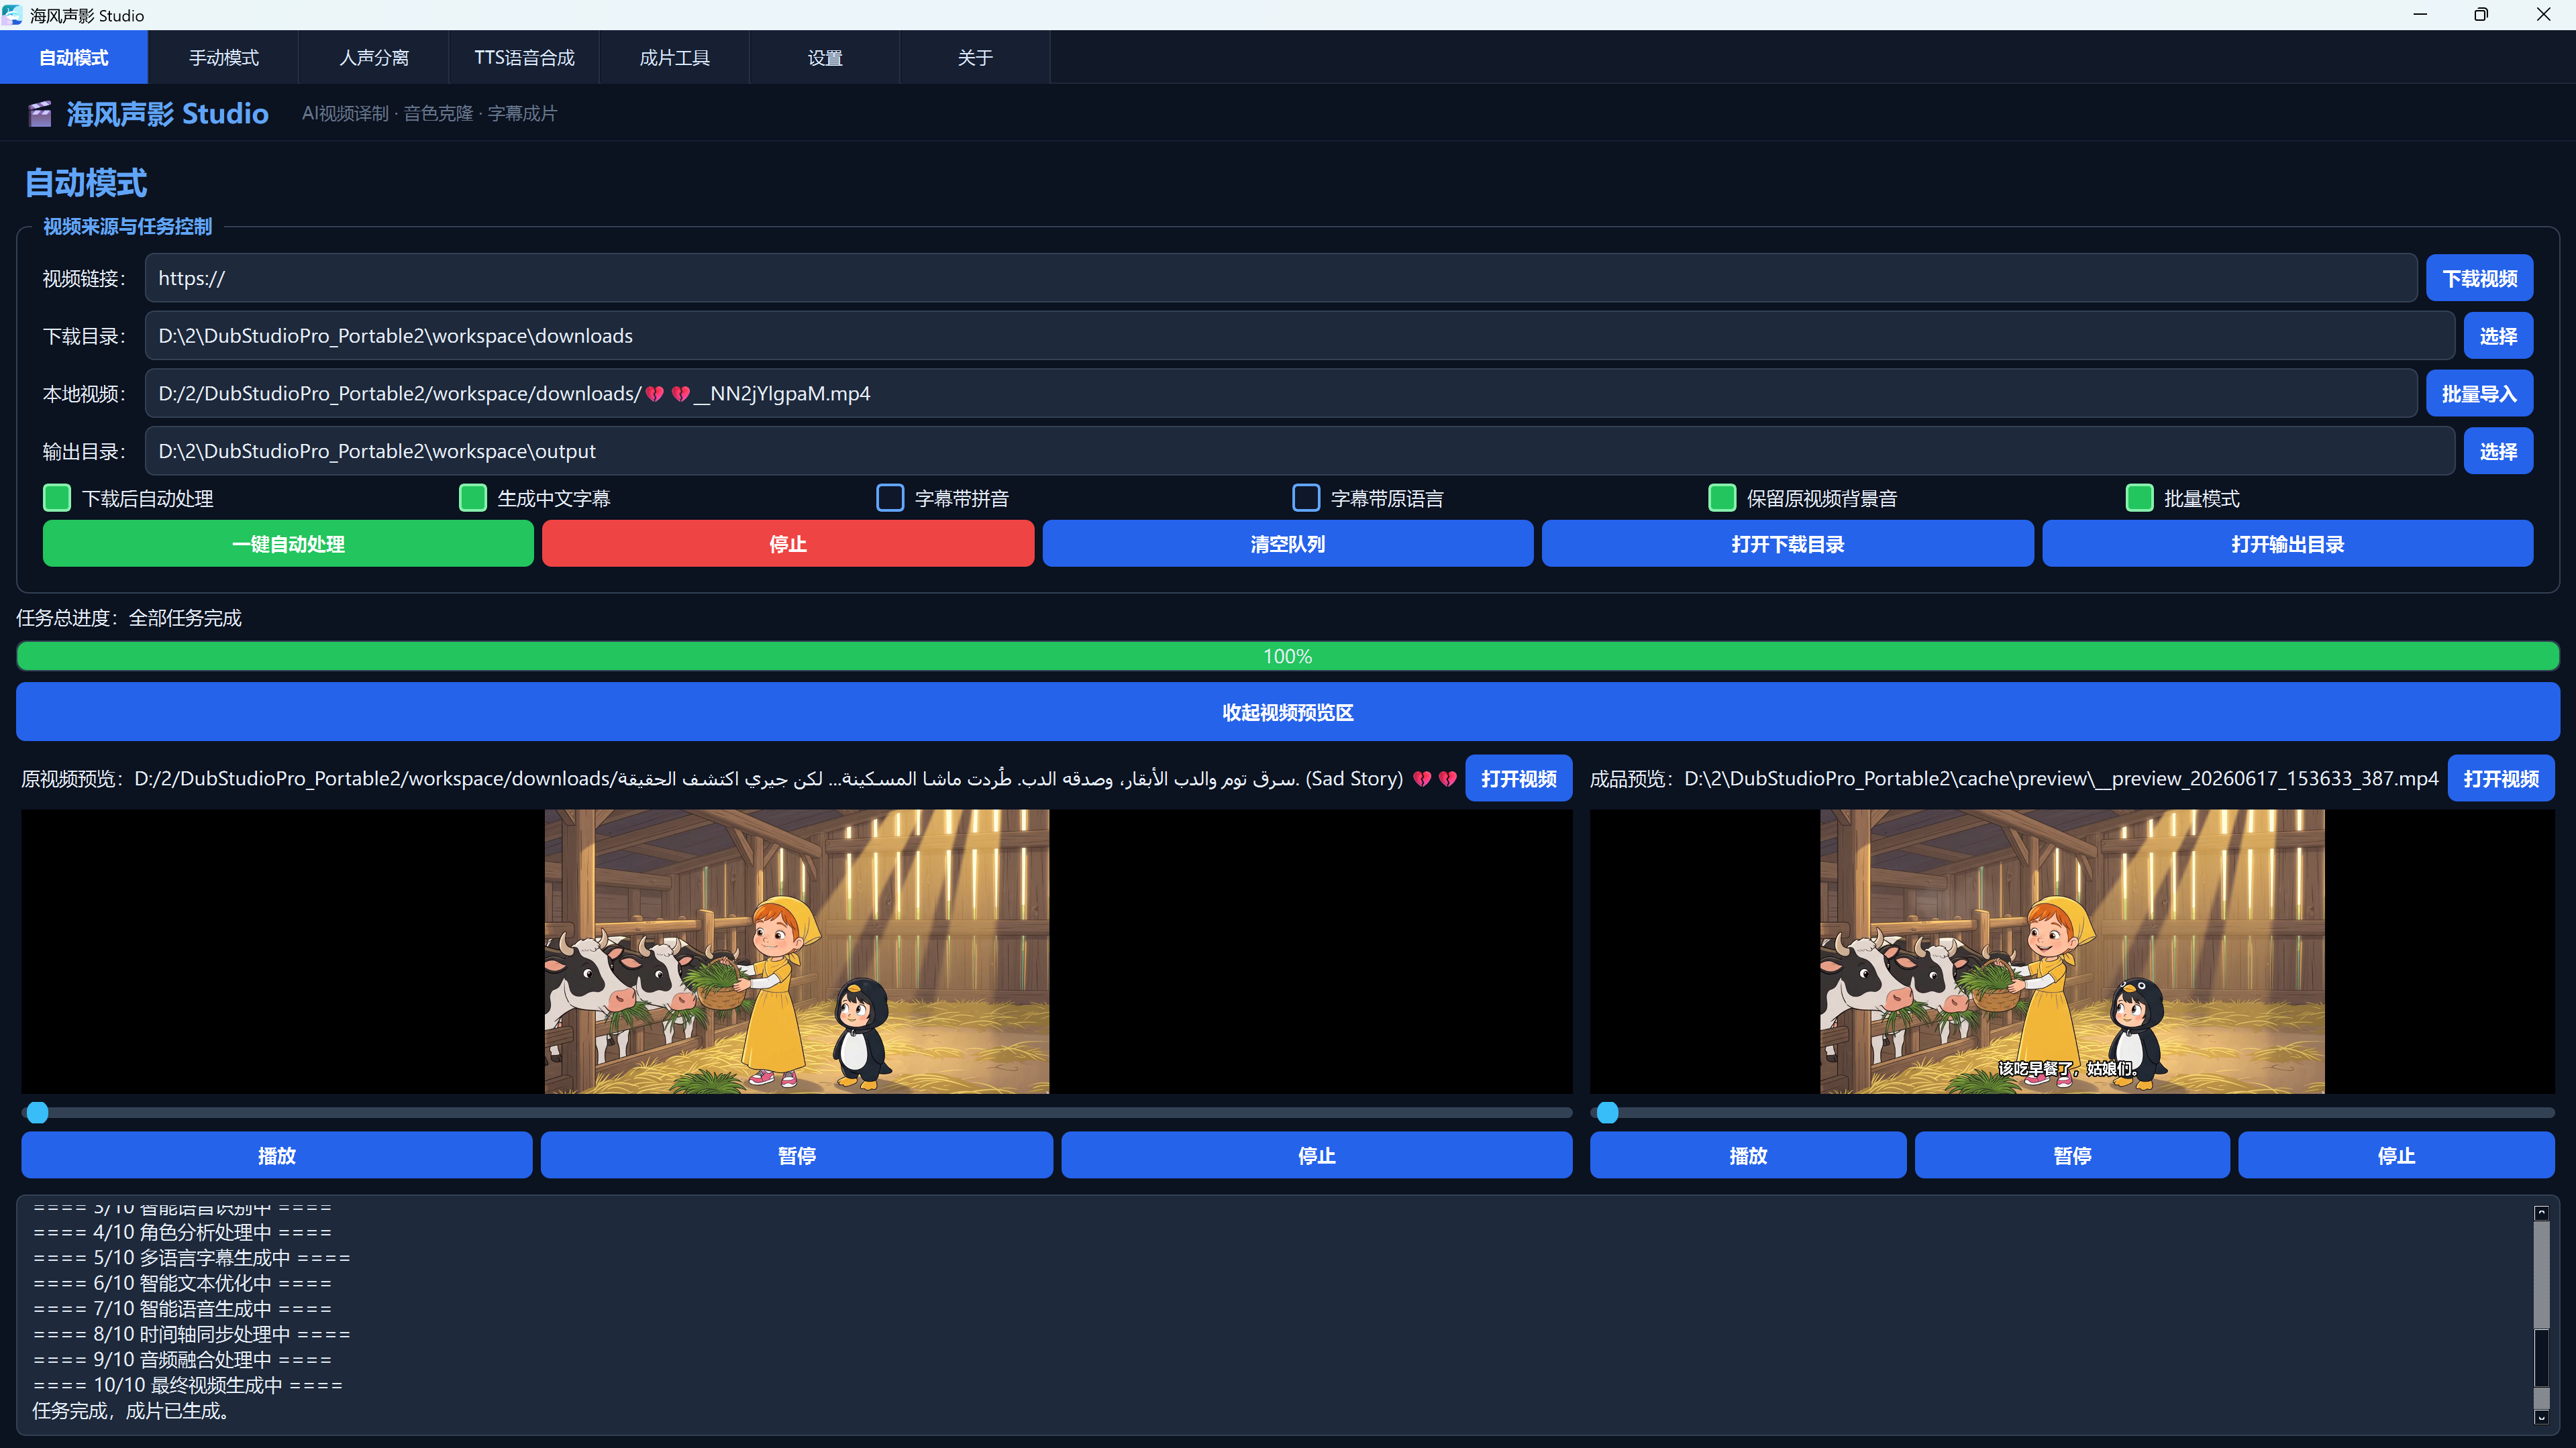Viewport: 2576px width, 1448px height.
Task: Restore down the application window
Action: [x=2481, y=14]
